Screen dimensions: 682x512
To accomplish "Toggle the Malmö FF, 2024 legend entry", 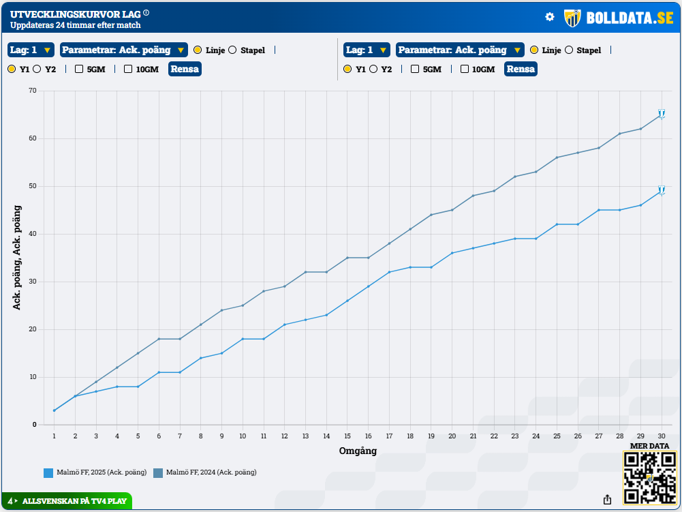I will point(204,472).
